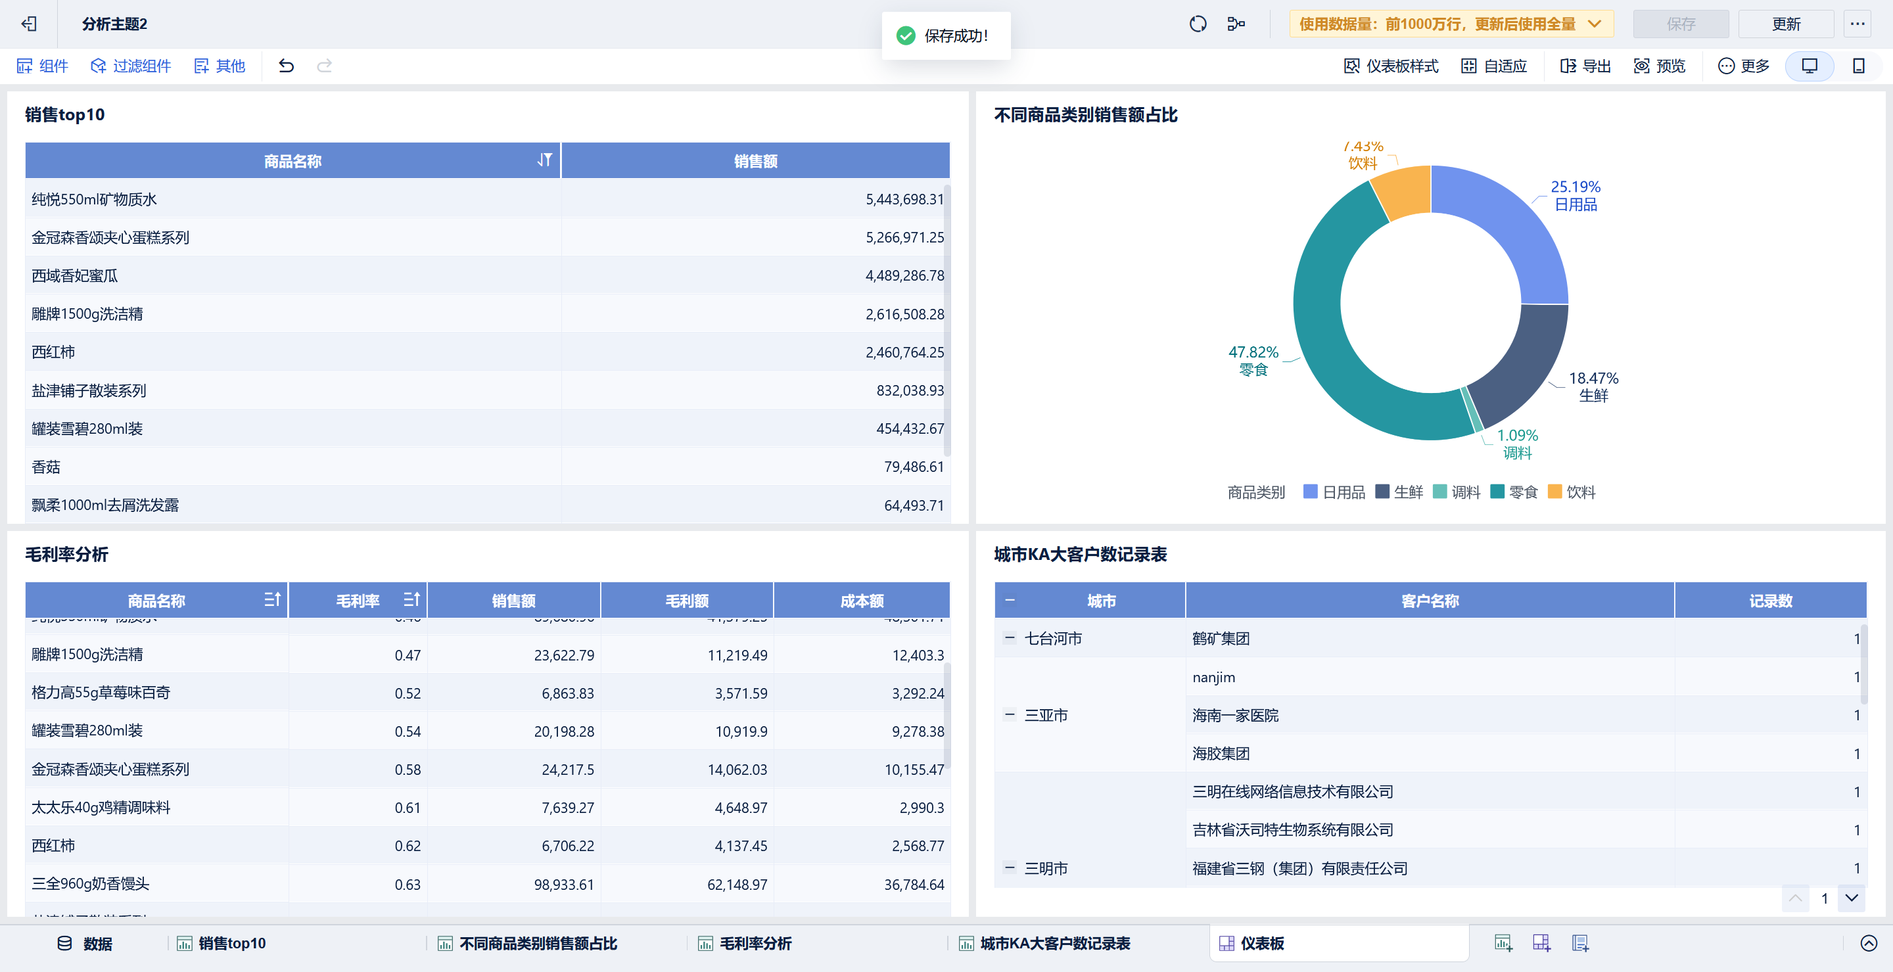Screen dimensions: 1893x972
Task: Open the data lineage icon near refresh
Action: coord(1236,24)
